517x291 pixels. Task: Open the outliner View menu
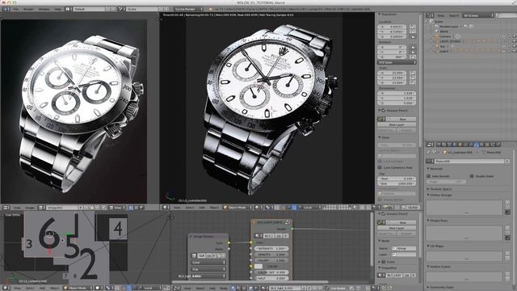point(441,15)
